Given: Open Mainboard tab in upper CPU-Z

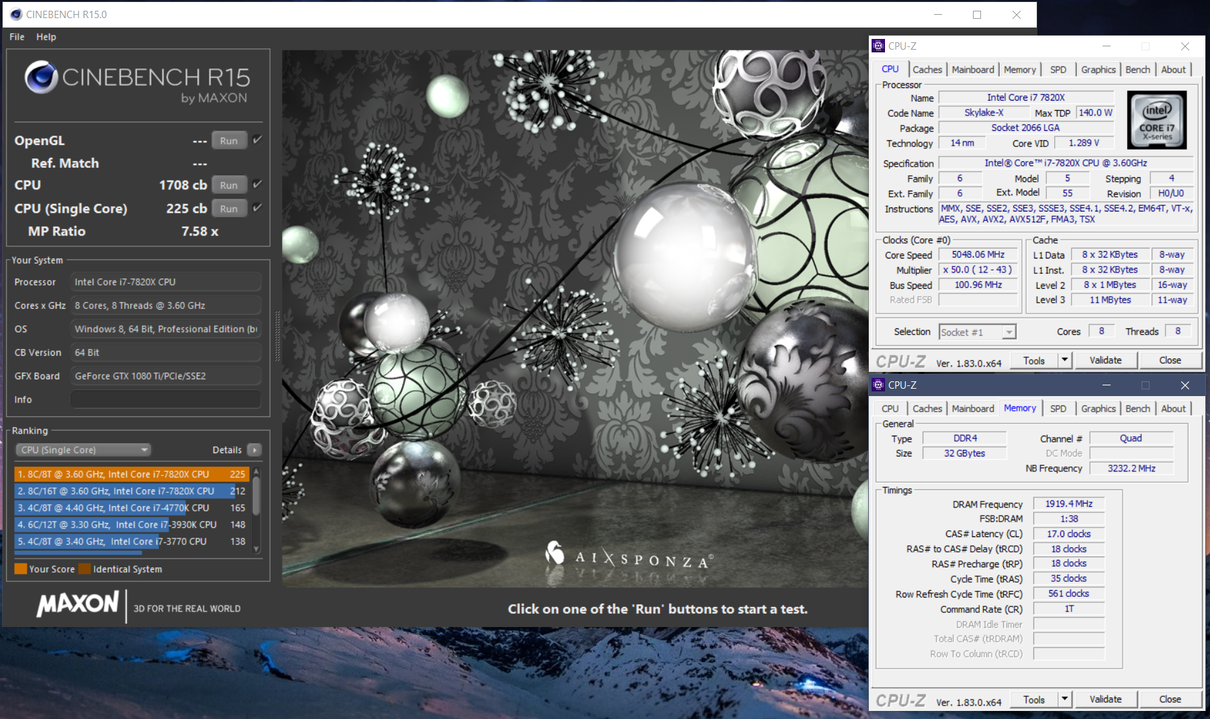Looking at the screenshot, I should (973, 69).
